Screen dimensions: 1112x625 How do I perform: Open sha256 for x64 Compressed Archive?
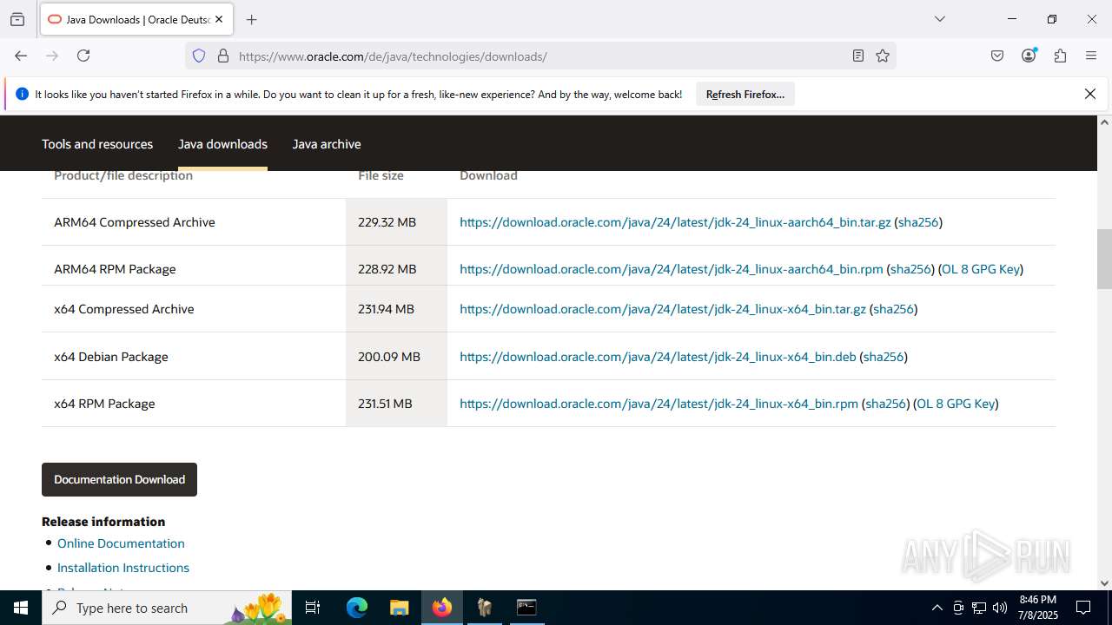(x=893, y=309)
